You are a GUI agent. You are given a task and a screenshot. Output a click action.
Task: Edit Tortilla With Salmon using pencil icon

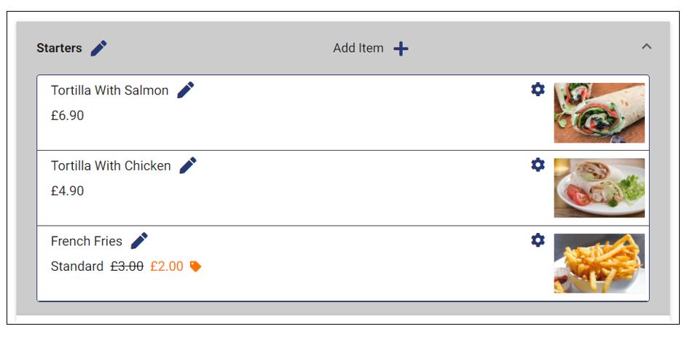click(185, 90)
